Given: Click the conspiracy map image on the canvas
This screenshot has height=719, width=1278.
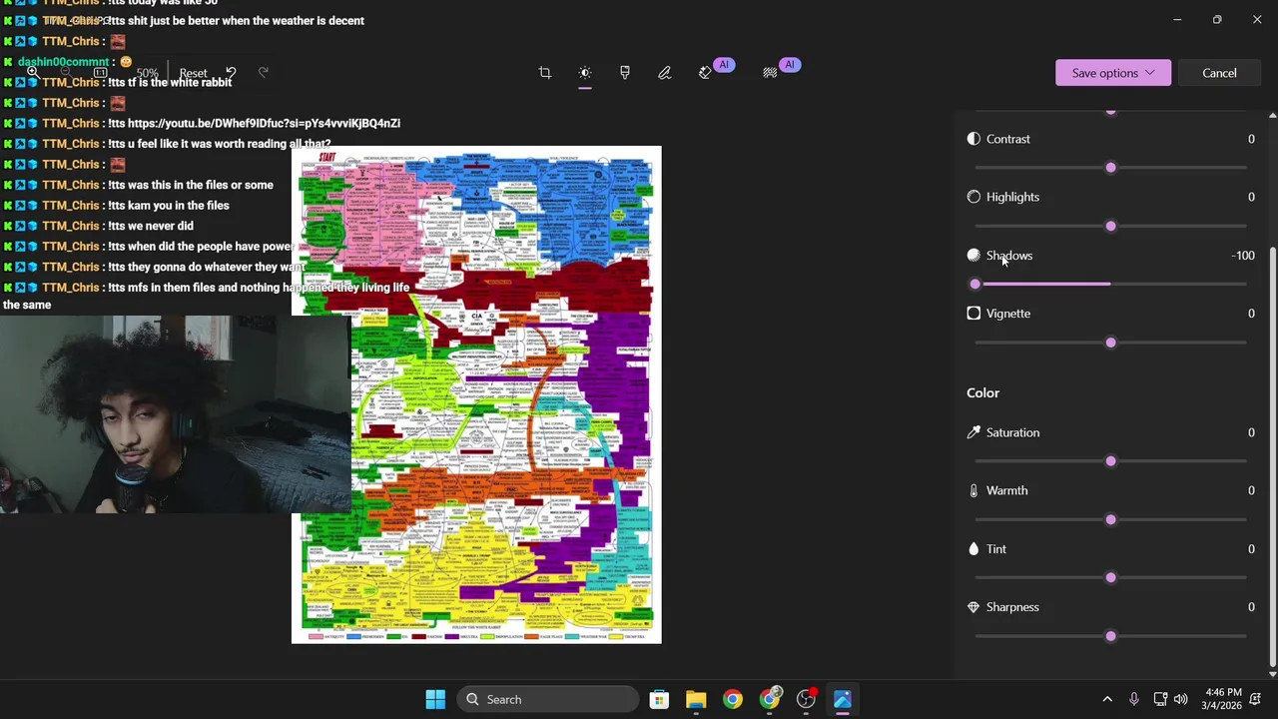Looking at the screenshot, I should click(476, 394).
